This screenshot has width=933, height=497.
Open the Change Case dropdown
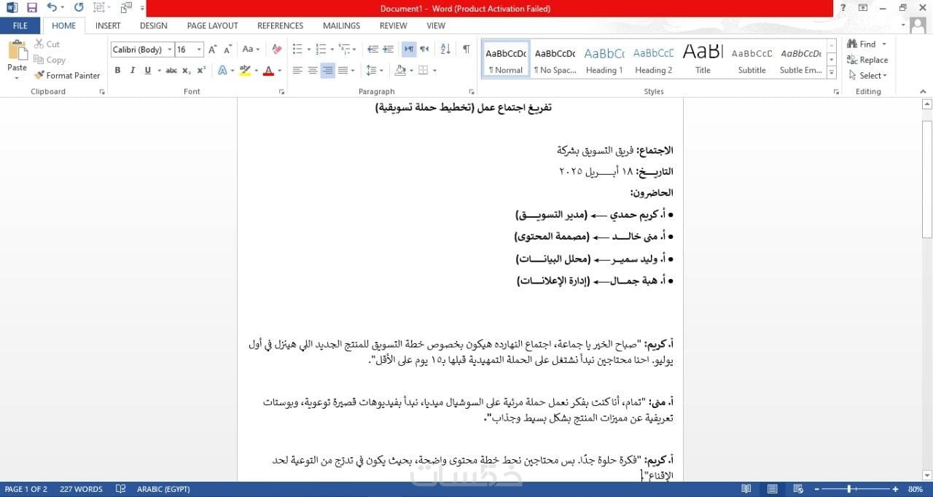pyautogui.click(x=251, y=50)
